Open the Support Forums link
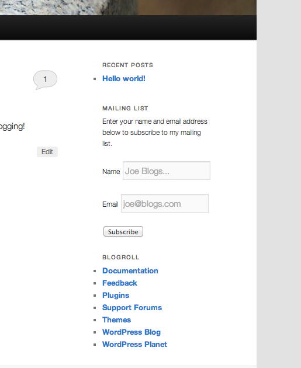Viewport: 301px width, 368px height. 132,308
